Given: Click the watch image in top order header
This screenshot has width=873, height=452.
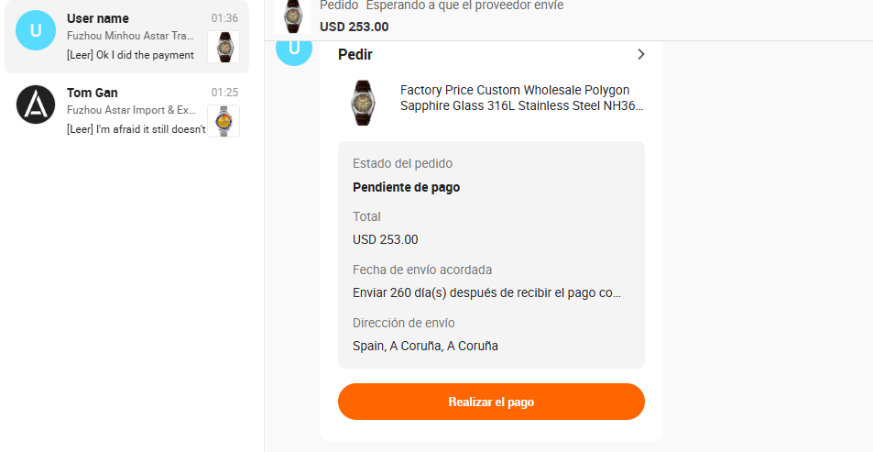Looking at the screenshot, I should tap(293, 17).
